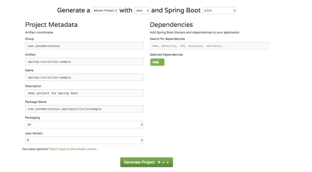Viewport: 312px width, 172px height.
Task: Focus the Search for dependencies field
Action: pyautogui.click(x=209, y=46)
